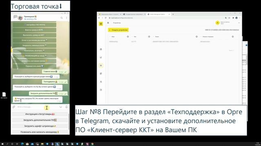Click "Инструкция к боту/товары" bot button
The height and width of the screenshot is (146, 261).
tap(40, 114)
